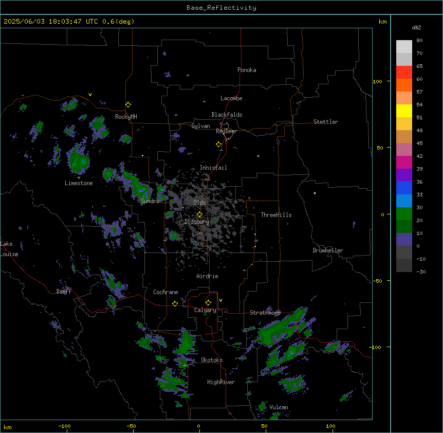Viewport: 443px width, 433px height.
Task: Select the Sylvan label
Action: point(200,126)
